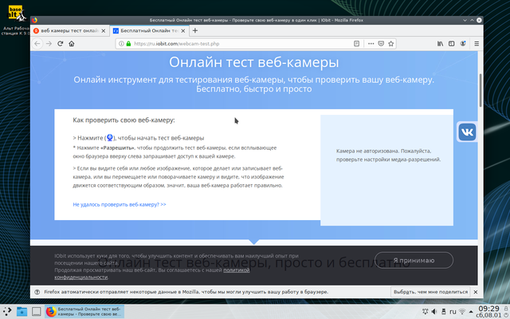Click the camera preview area
This screenshot has height=319, width=510.
tap(386, 170)
